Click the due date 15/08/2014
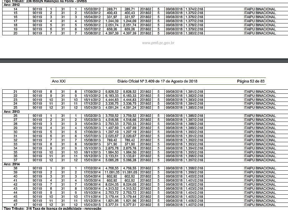The image size is (288, 210). tap(92, 184)
